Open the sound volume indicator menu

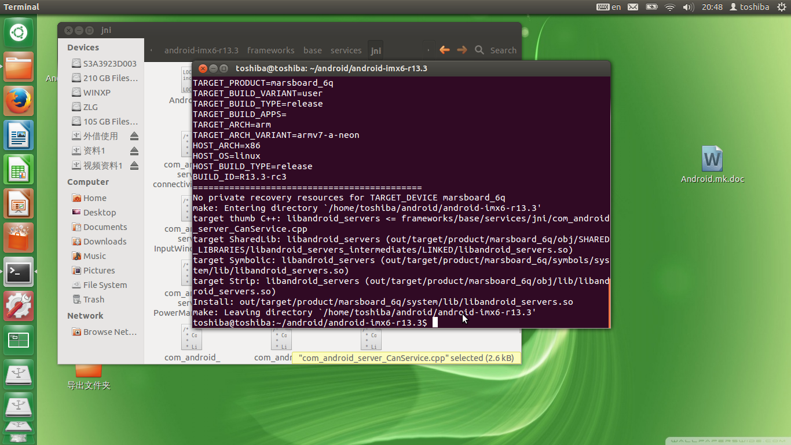point(688,7)
